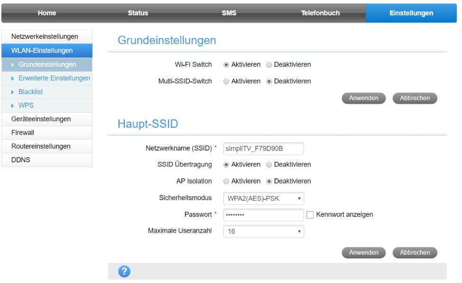Screen dimensions: 462x283
Task: Click Abbrechen button under Haupt-SSID
Action: tap(415, 253)
